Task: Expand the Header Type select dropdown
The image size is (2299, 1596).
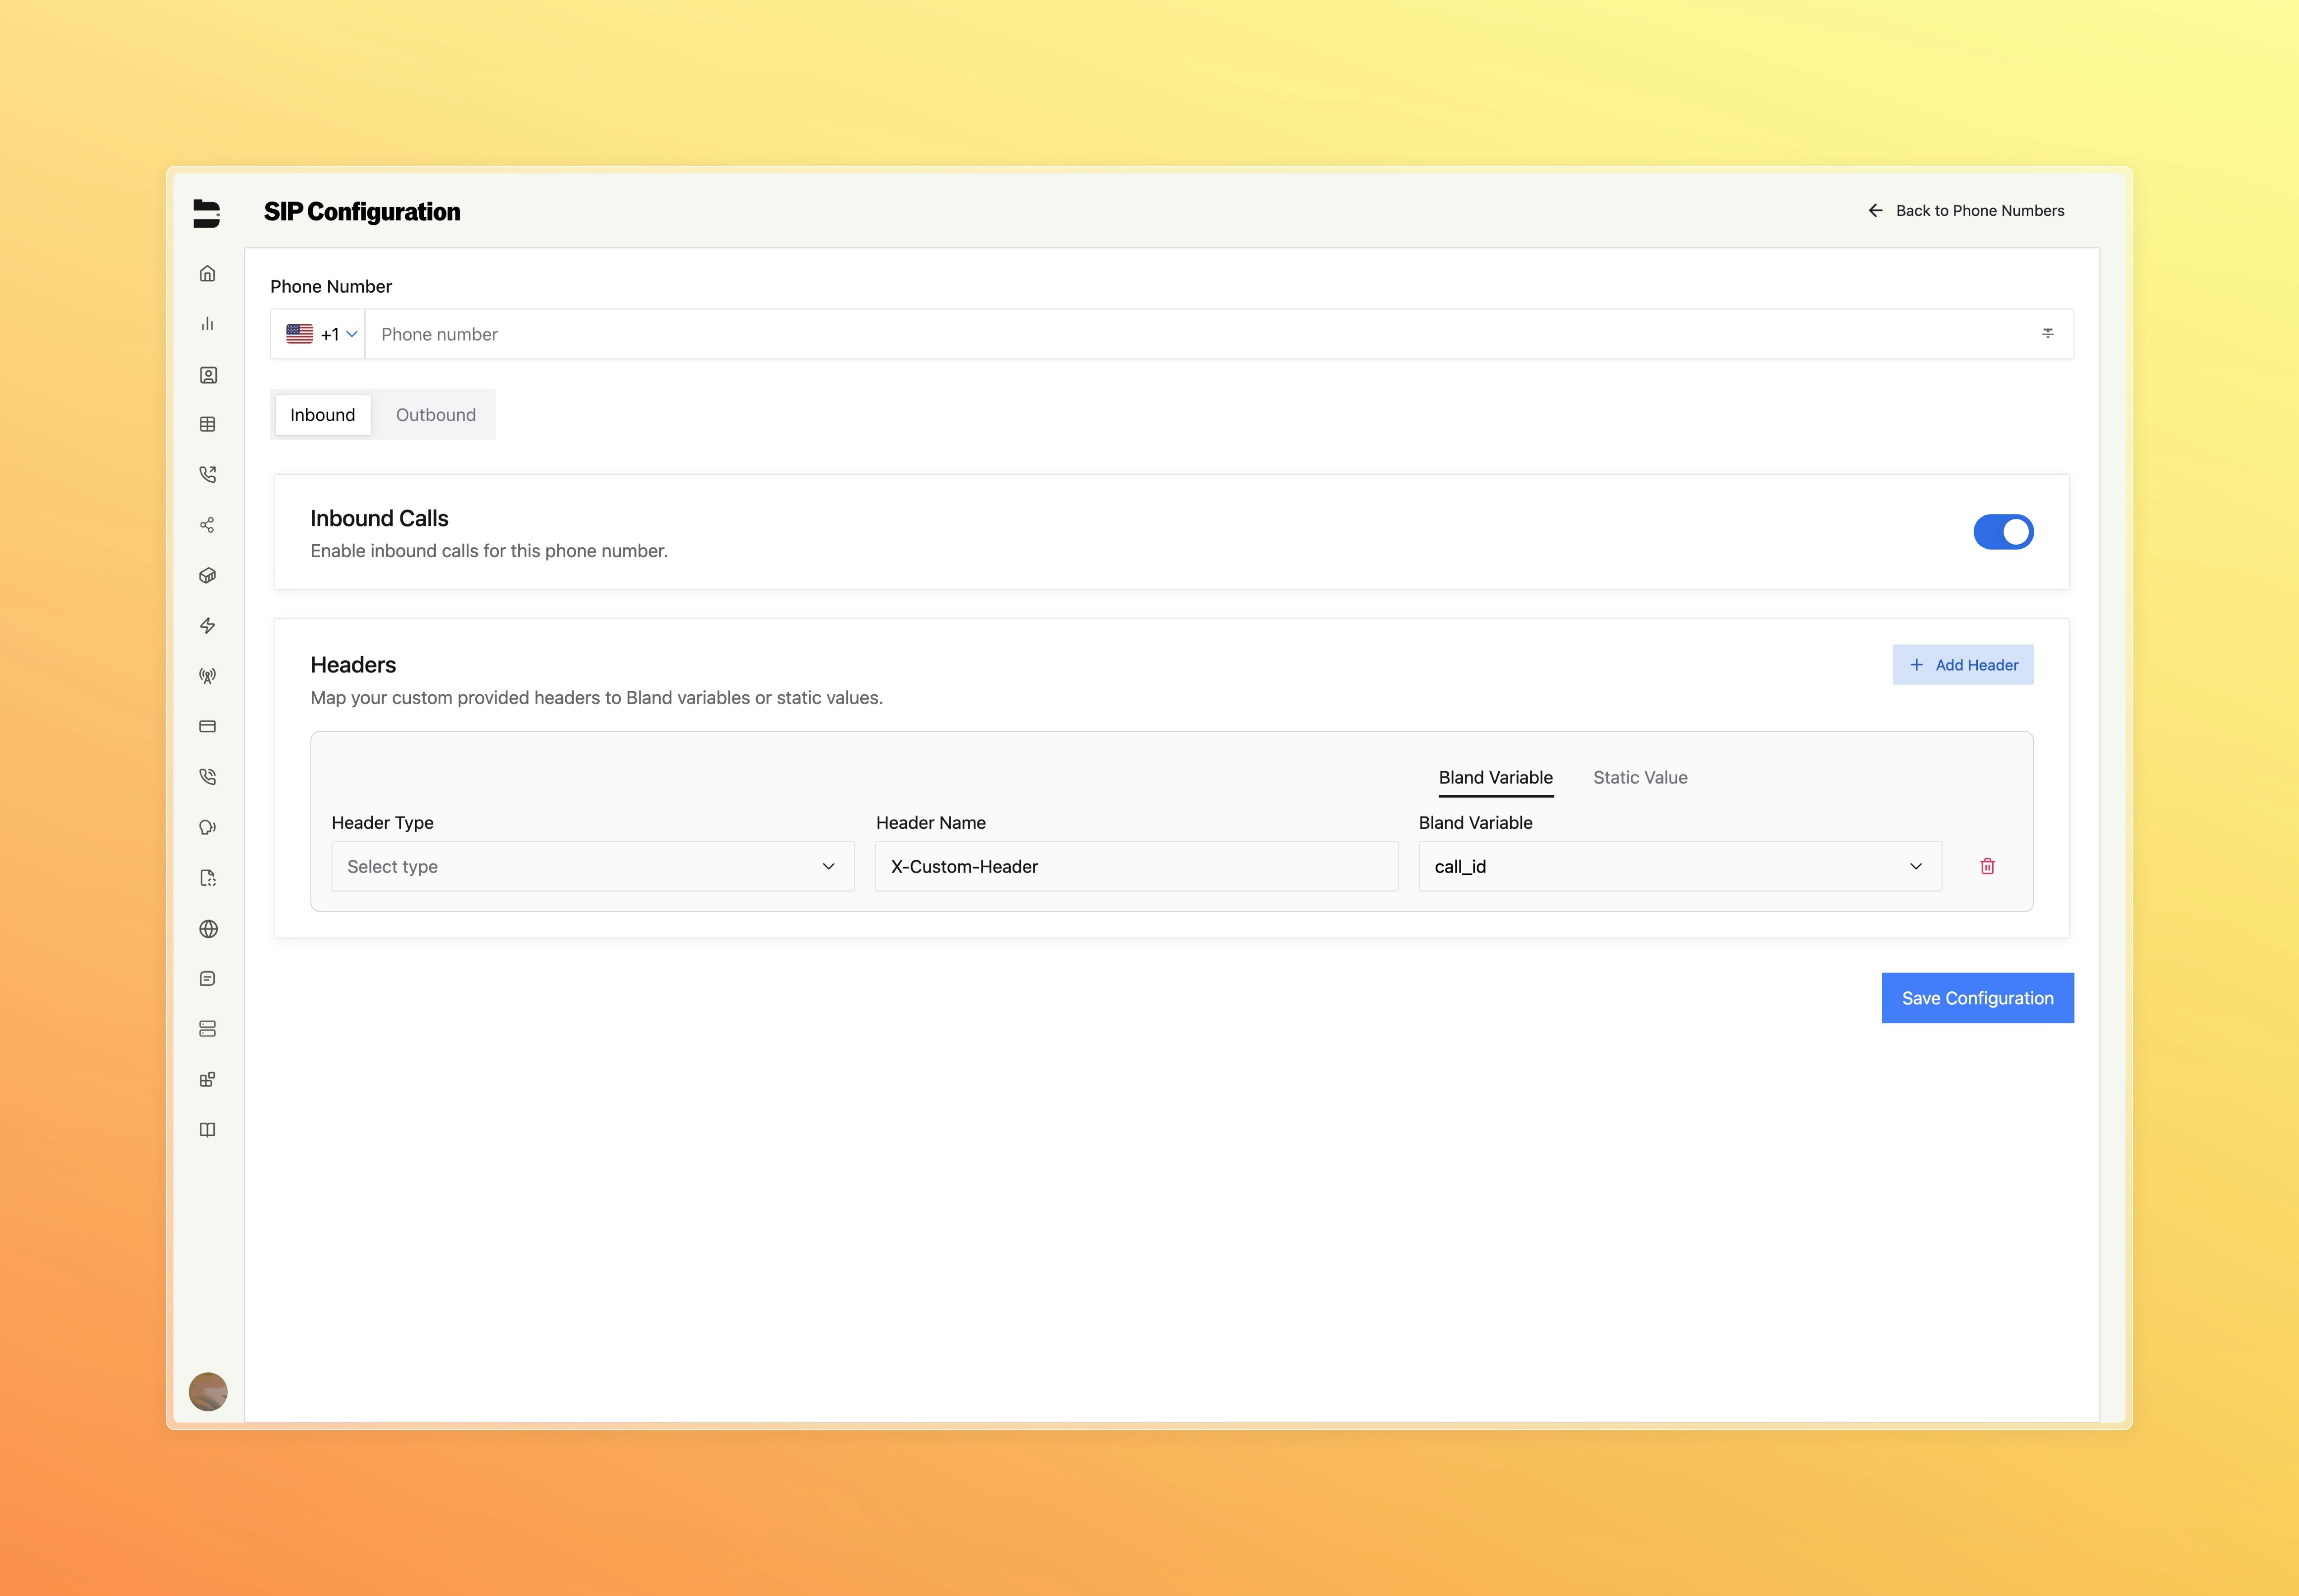Action: point(592,866)
